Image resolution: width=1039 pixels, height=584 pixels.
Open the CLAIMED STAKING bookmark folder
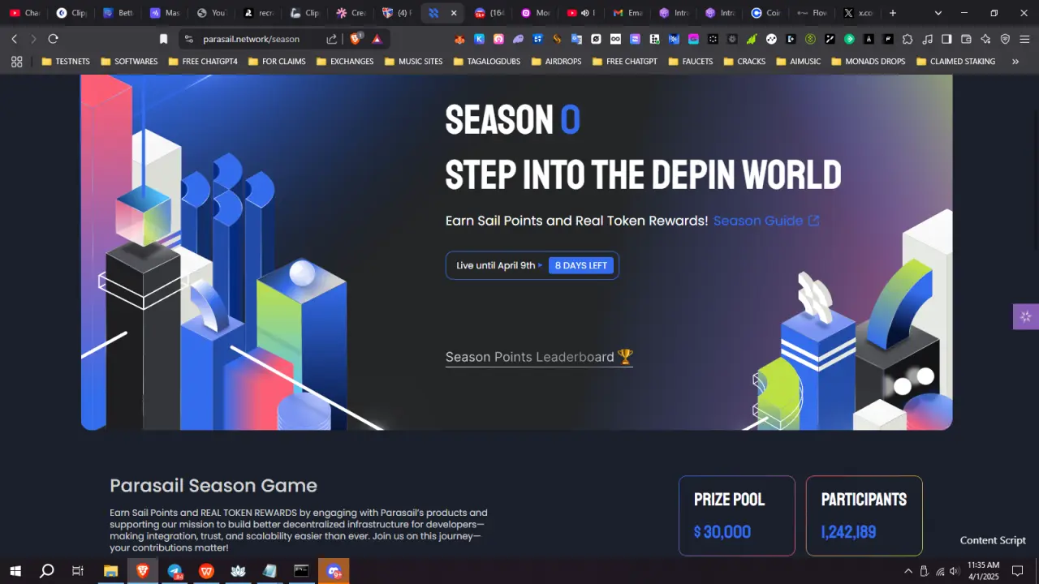pos(955,62)
